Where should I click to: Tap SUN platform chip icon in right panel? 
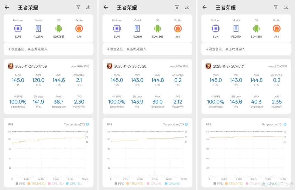point(216,28)
